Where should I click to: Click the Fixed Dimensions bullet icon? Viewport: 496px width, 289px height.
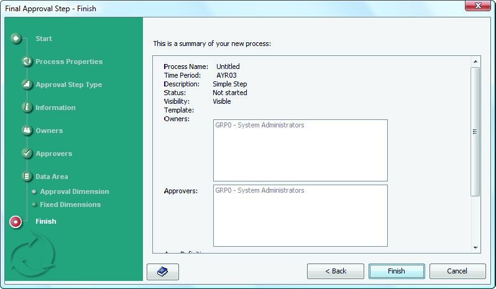[x=34, y=204]
